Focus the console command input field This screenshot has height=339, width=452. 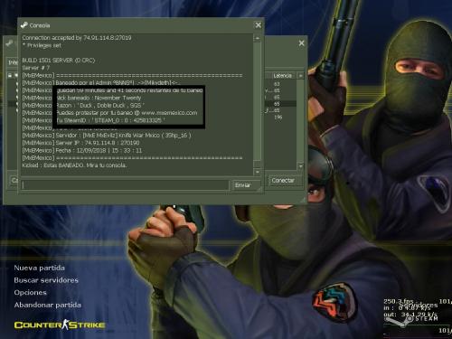[x=126, y=185]
